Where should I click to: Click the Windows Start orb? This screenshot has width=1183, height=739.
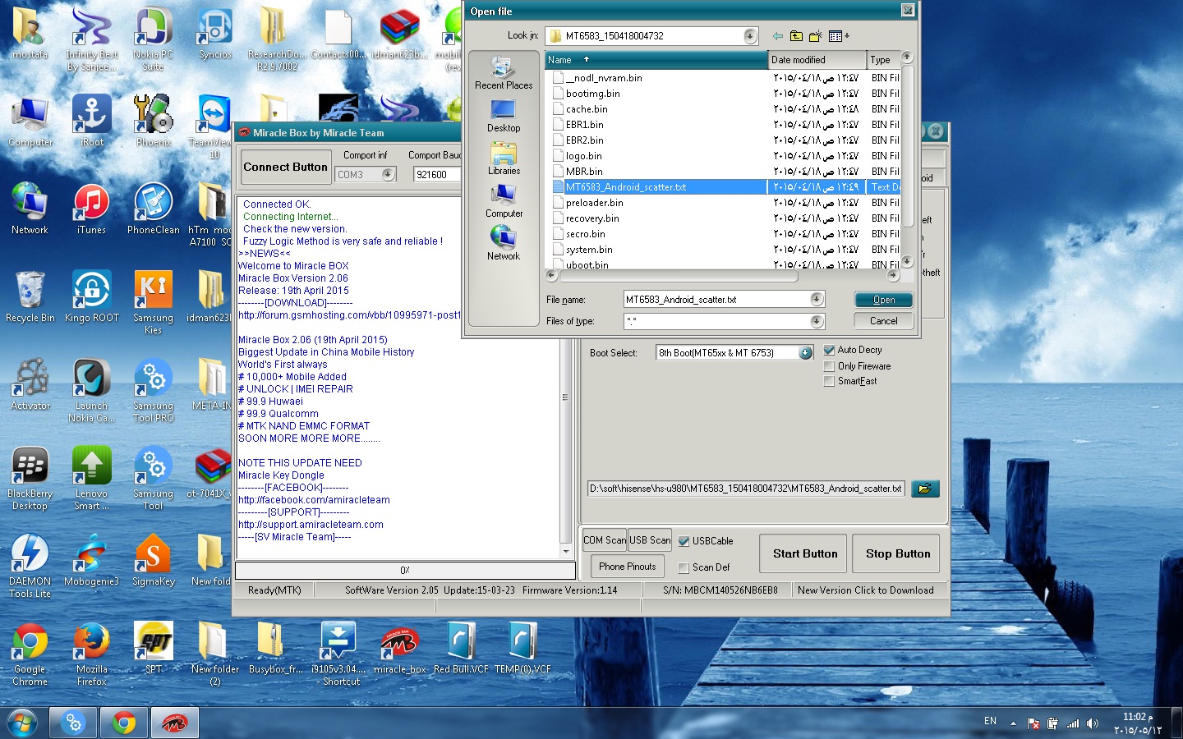[22, 723]
